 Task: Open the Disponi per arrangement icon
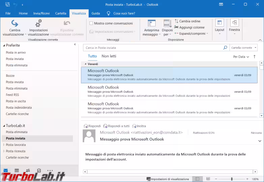pos(167,23)
